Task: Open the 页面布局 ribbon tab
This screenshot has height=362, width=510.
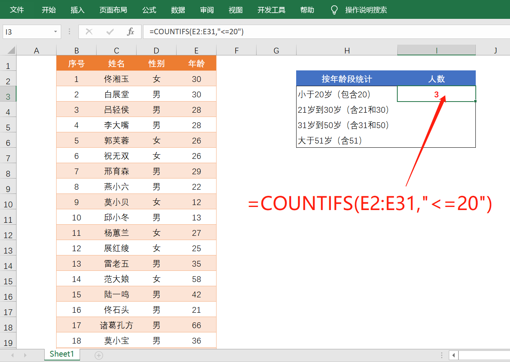Action: point(113,10)
